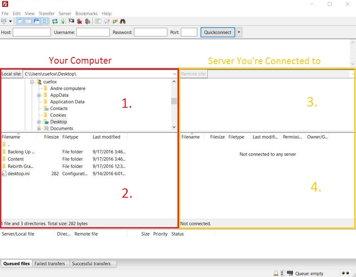This screenshot has width=356, height=277.
Task: Switch to the Failed transfers tab
Action: pos(50,263)
